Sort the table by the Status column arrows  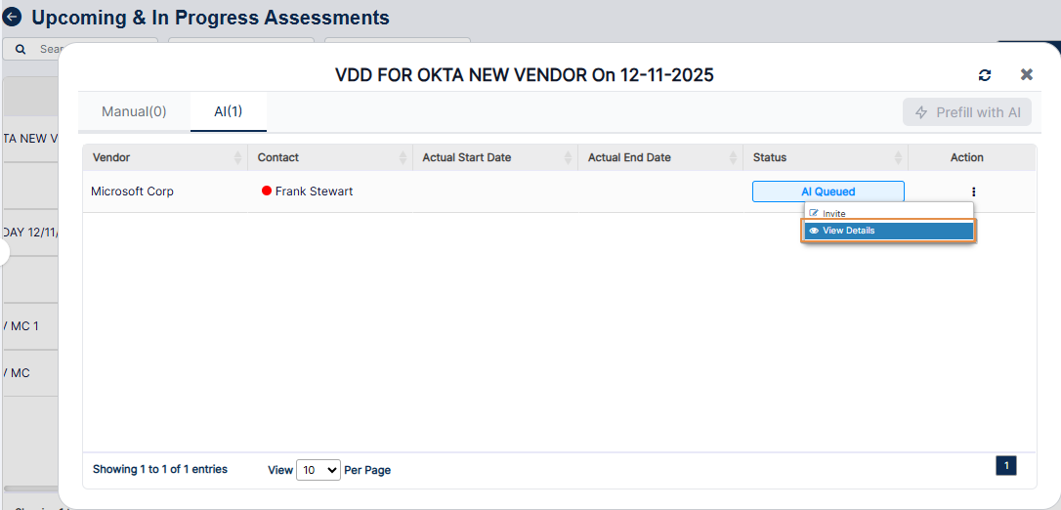[898, 157]
